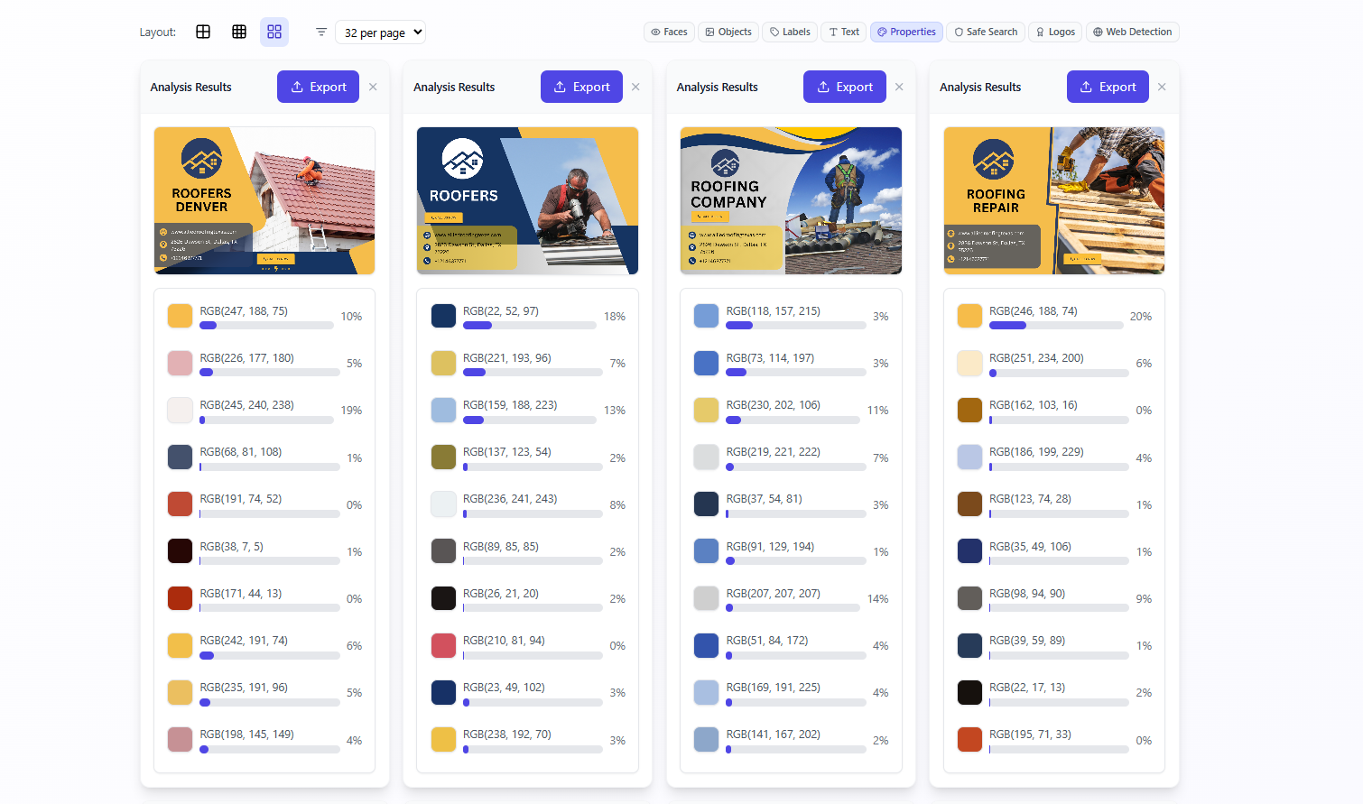Screen dimensions: 1363x804
Task: Click the RGB(210, 81, 94) color swatch
Action: coord(443,645)
